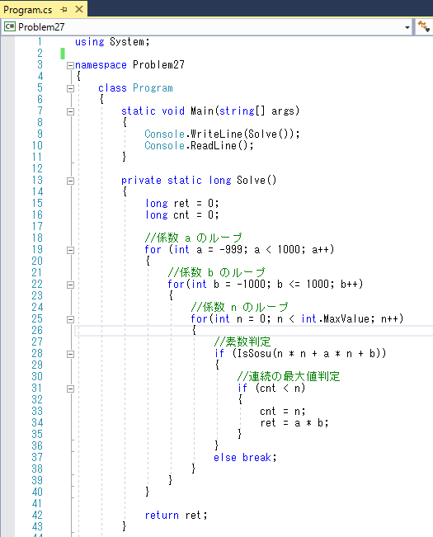Collapse the Solve method block
The width and height of the screenshot is (433, 537).
(70, 181)
